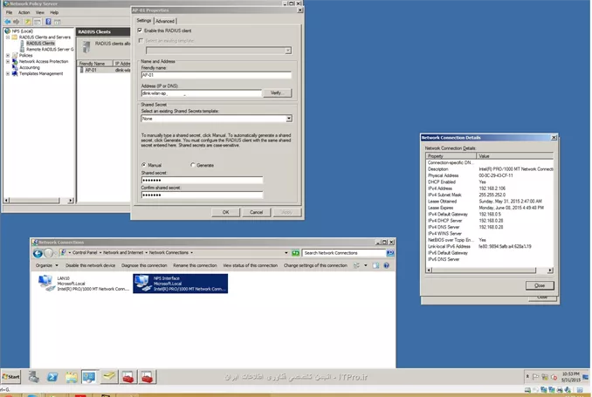Click the Forward button in Network Connections window

click(x=49, y=253)
